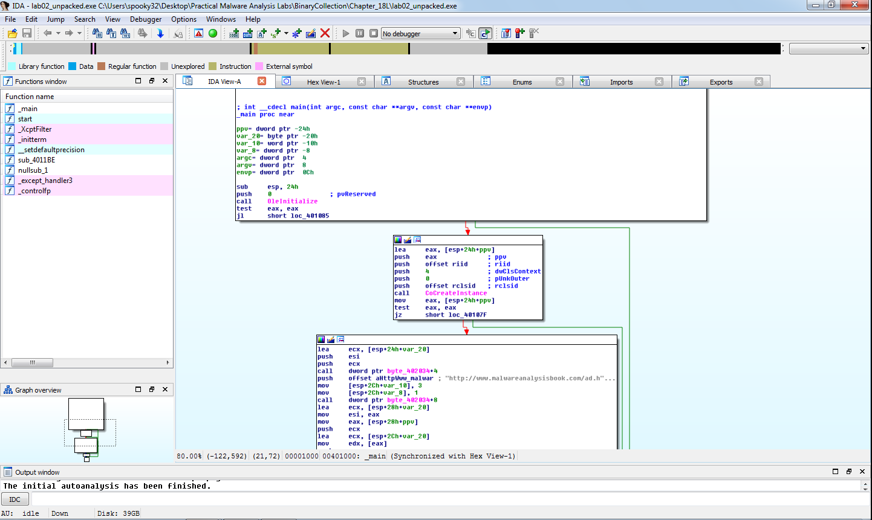This screenshot has height=520, width=872.
Task: Go back with the left arrow icon
Action: (x=47, y=33)
